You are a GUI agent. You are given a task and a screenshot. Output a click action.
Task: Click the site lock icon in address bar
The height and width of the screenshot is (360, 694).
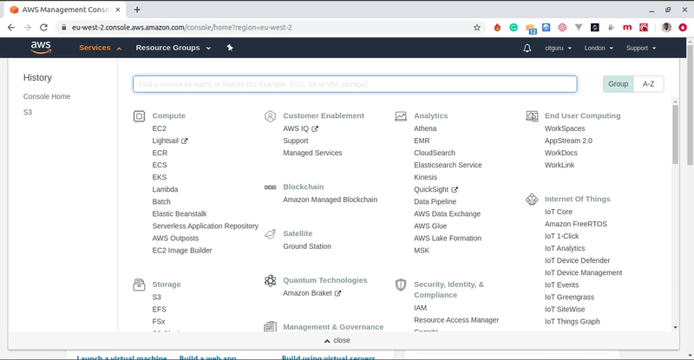pos(63,28)
